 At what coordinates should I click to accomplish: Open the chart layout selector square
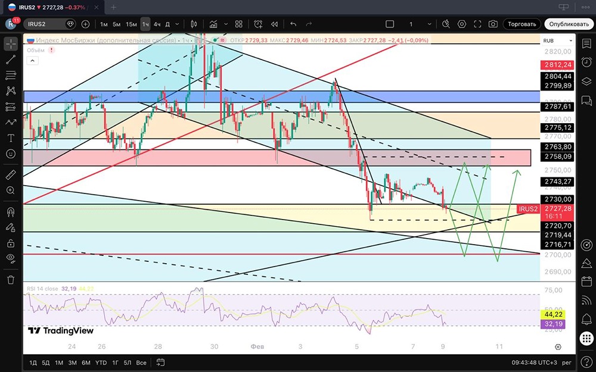coord(390,24)
